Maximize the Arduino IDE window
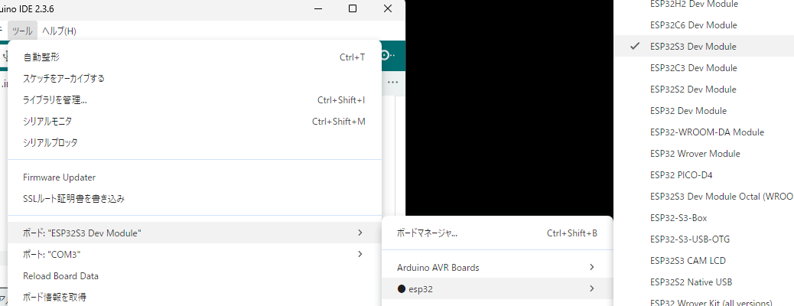Screen dimensions: 794x306 tap(353, 8)
